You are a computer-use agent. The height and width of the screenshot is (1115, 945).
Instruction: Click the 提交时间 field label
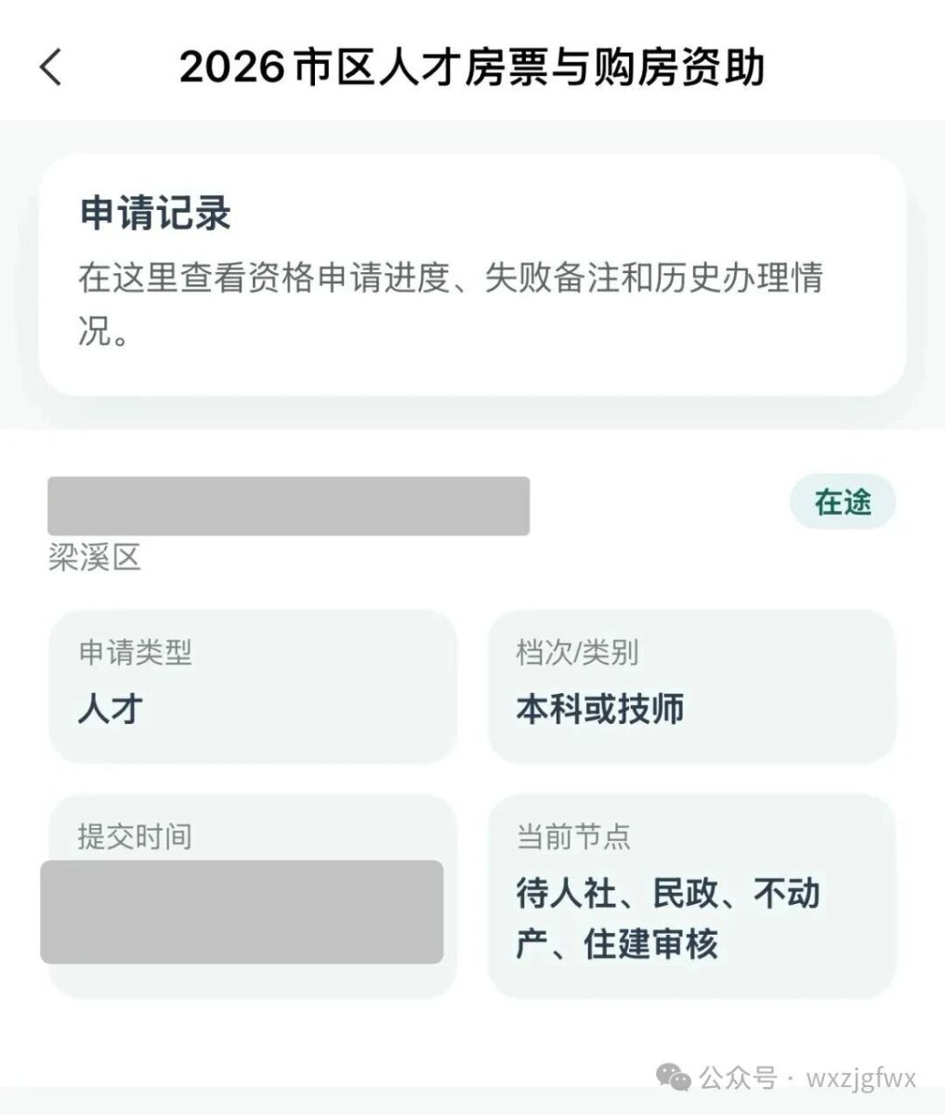(x=135, y=836)
